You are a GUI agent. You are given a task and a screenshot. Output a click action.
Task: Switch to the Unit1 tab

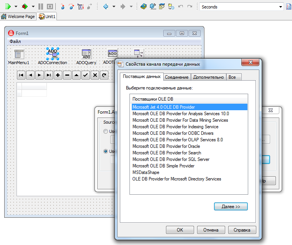point(47,17)
